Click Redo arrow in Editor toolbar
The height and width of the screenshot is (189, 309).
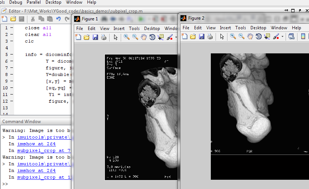tap(67, 19)
